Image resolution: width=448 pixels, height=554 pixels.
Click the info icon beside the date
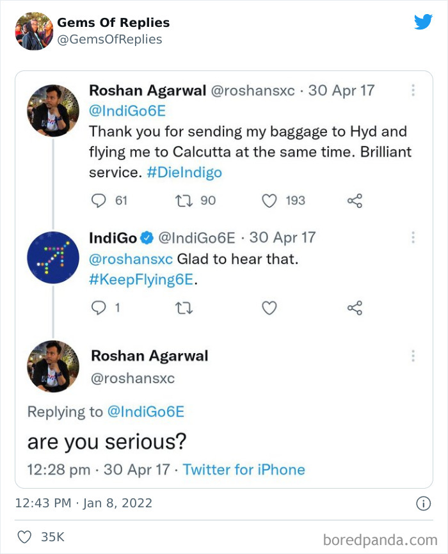click(423, 503)
